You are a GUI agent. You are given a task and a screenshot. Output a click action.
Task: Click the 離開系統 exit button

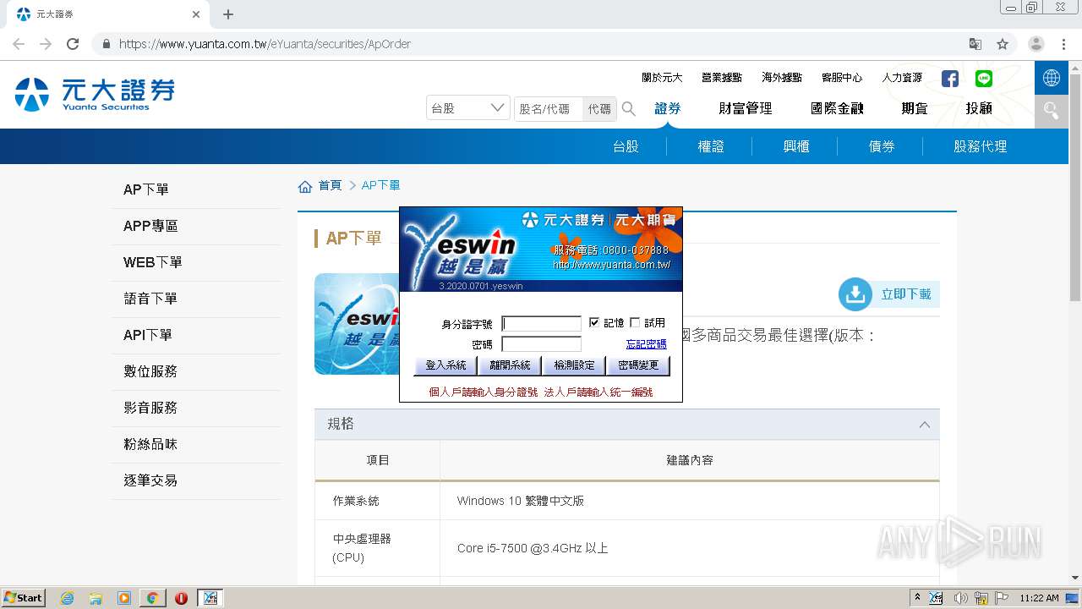(x=510, y=365)
